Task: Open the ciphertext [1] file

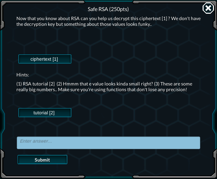Action: click(x=45, y=59)
